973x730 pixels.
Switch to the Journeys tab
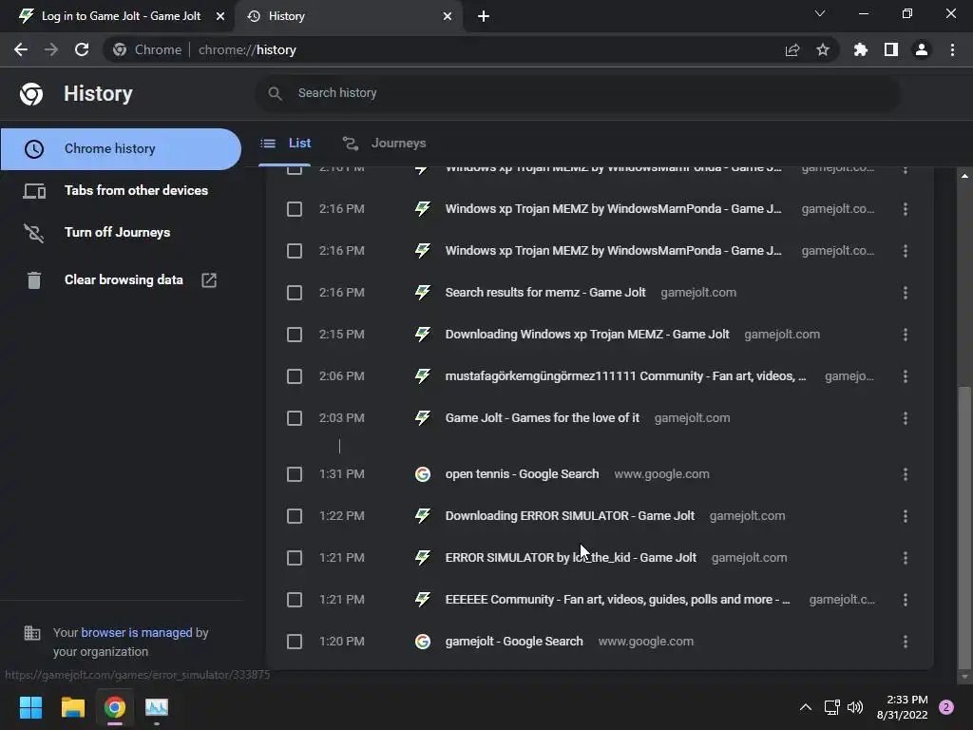click(384, 144)
